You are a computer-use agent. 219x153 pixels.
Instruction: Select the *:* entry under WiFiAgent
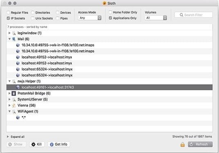coord(24,117)
